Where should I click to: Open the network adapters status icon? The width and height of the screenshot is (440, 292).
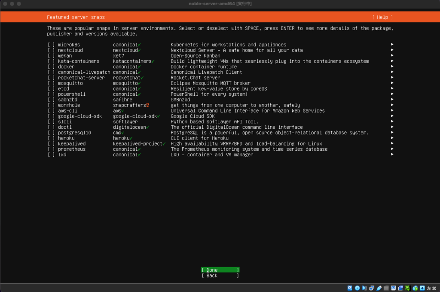click(x=372, y=288)
